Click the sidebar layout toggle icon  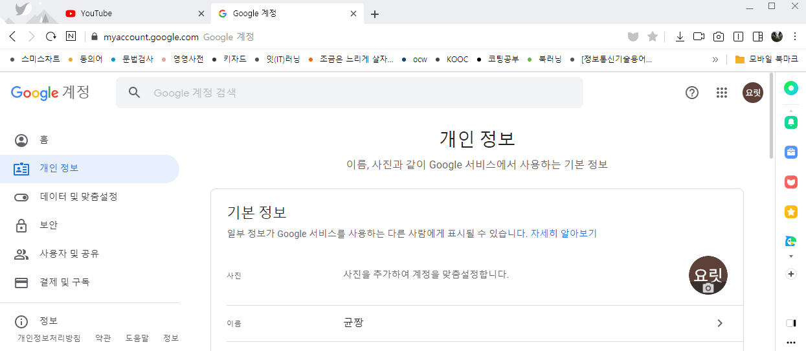(x=790, y=323)
